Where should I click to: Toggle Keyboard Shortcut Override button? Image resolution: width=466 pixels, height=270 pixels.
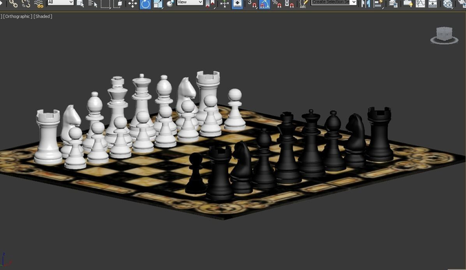click(237, 4)
